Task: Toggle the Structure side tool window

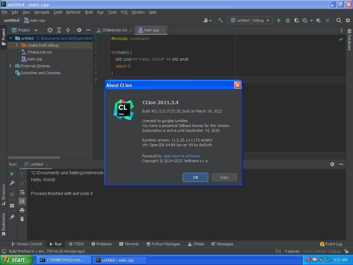Action: (x=3, y=195)
